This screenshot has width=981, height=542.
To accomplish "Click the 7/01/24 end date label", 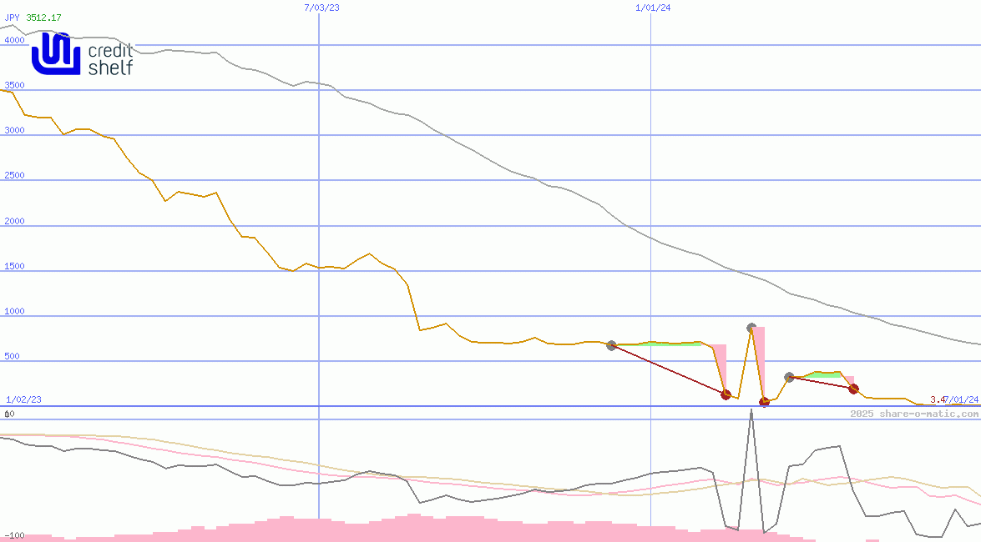I will 961,400.
